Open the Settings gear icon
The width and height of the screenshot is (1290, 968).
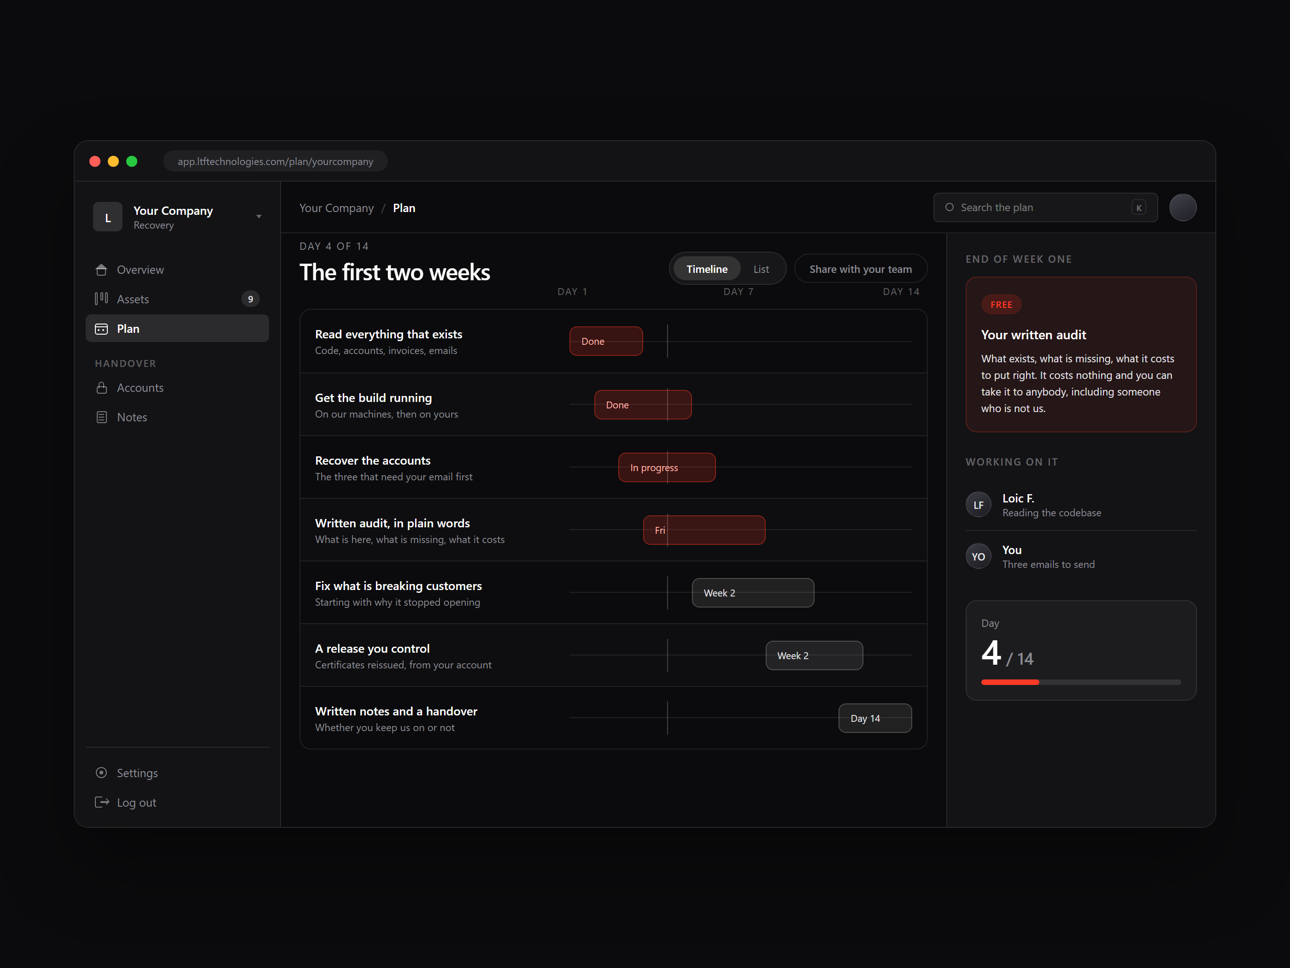click(x=101, y=773)
